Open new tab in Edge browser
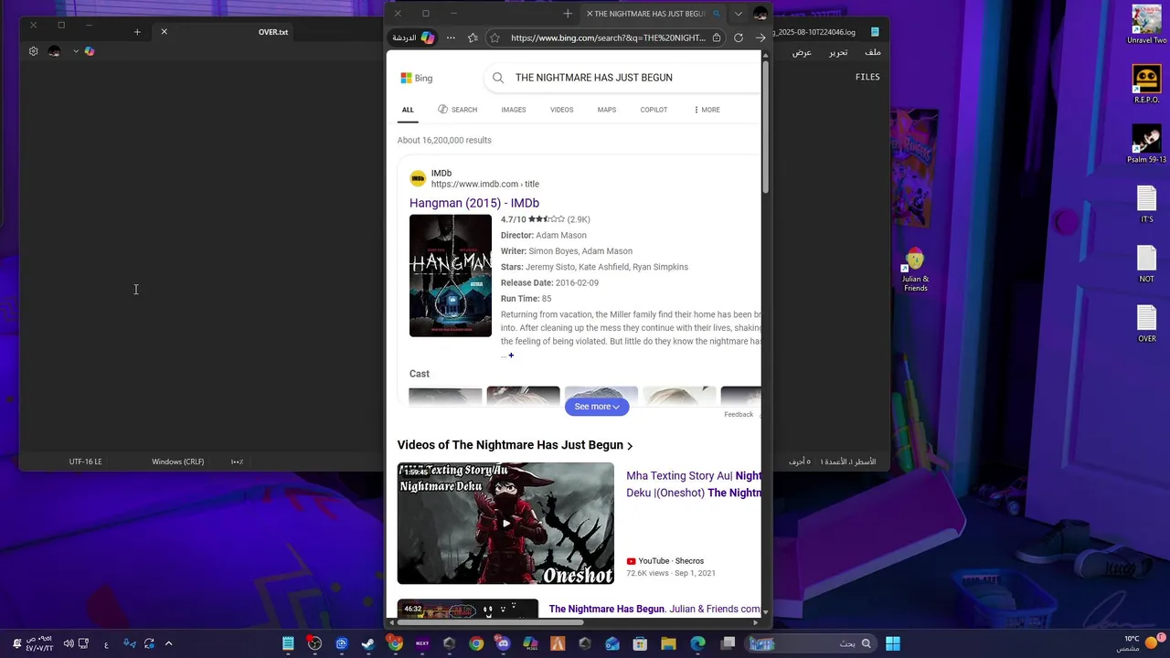This screenshot has width=1170, height=658. click(568, 14)
